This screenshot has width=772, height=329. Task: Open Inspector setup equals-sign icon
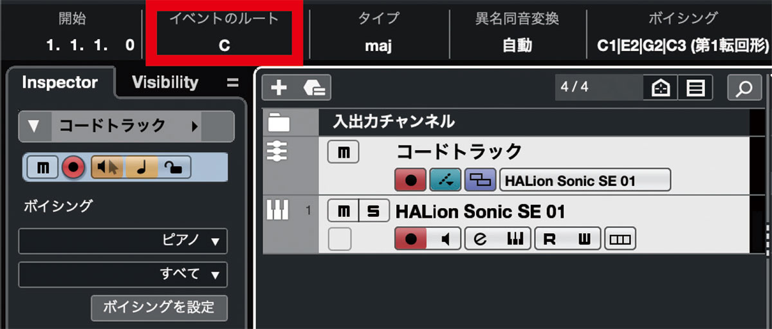pyautogui.click(x=232, y=83)
